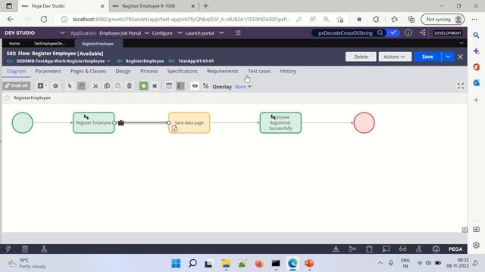Toggle the eye visibility icon in toolbar
The width and height of the screenshot is (485, 272).
(x=195, y=86)
